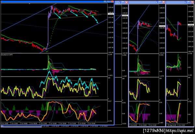Maximize the second chart window behind the main chart
This screenshot has width=195, height=134.
click(123, 2)
